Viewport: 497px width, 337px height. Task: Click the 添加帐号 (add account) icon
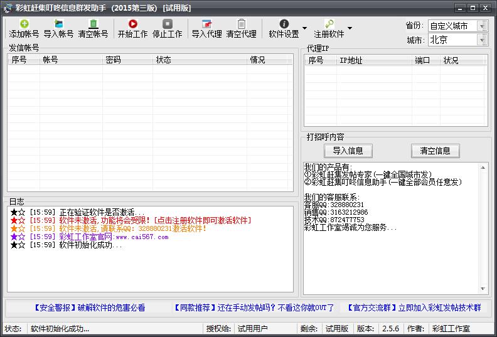(x=24, y=24)
